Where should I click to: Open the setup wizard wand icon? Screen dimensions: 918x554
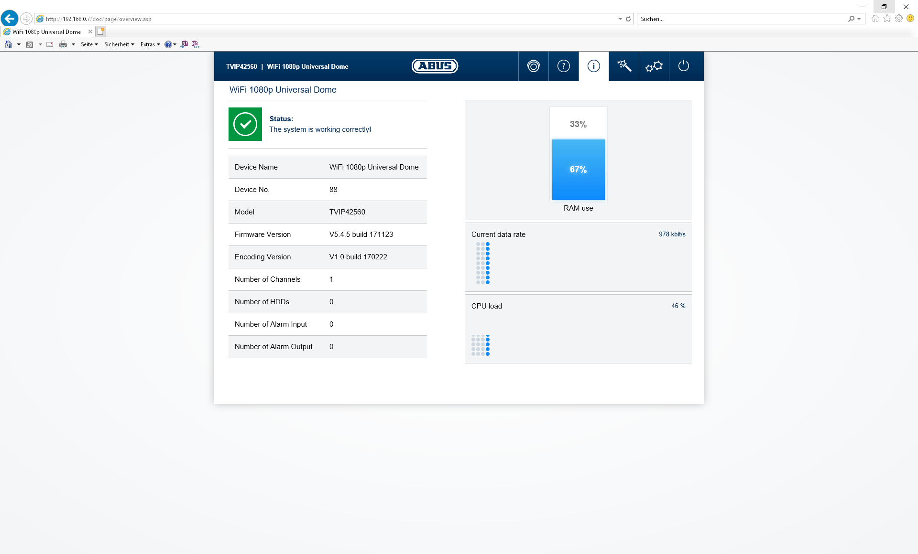pos(623,66)
